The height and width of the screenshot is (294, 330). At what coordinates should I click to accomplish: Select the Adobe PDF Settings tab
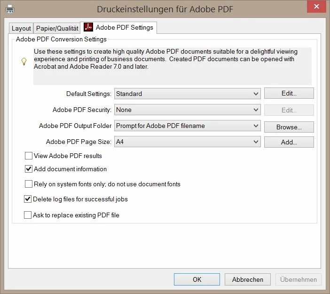118,27
